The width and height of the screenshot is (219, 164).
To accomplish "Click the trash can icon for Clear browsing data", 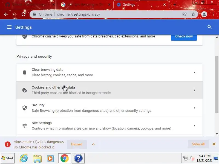I will pos(25,72).
